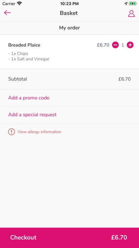Tap the 1x Salt and Vinegar line

tap(29, 59)
